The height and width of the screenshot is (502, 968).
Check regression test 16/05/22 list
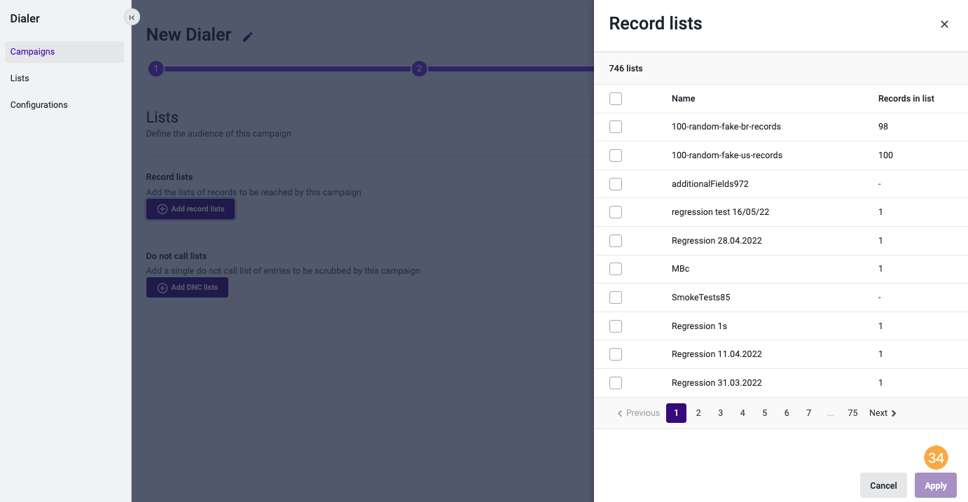coord(616,212)
